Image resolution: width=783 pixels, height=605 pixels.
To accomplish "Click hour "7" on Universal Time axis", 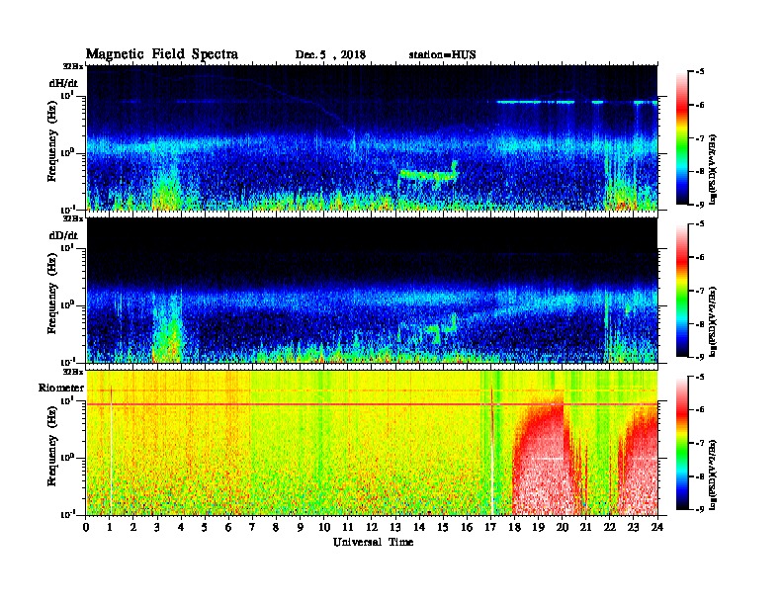I will 252,528.
